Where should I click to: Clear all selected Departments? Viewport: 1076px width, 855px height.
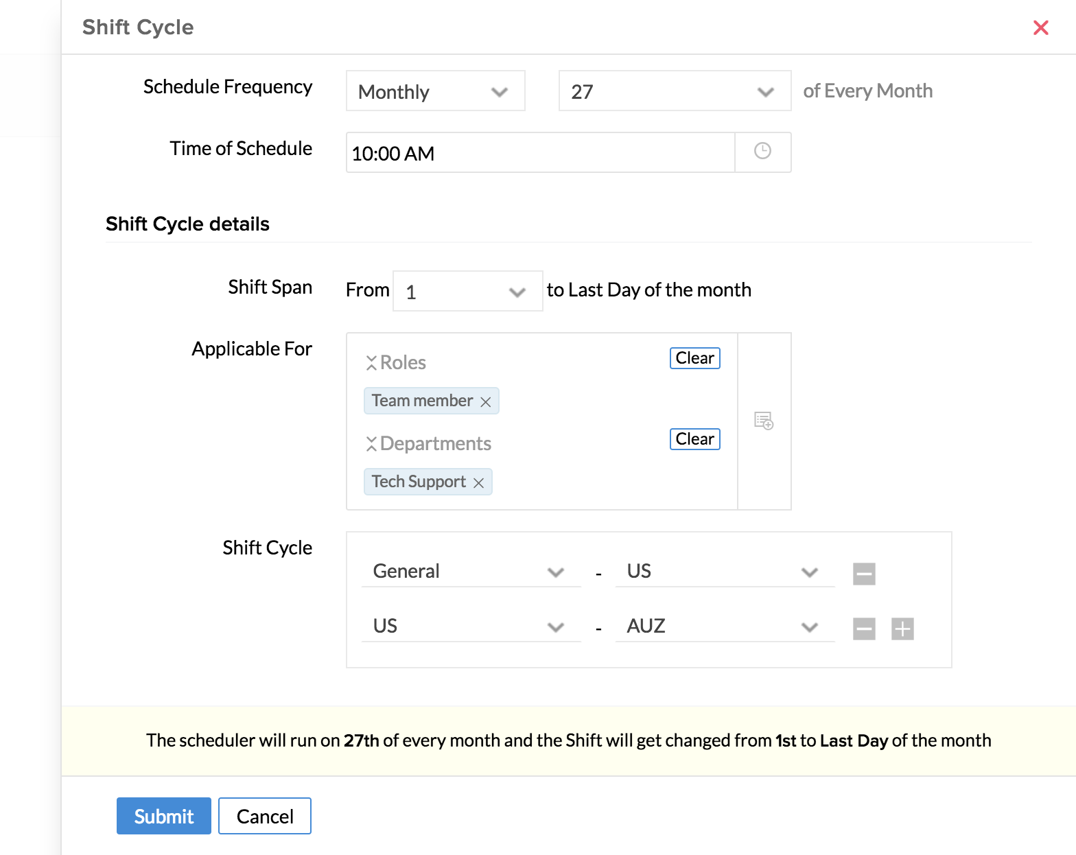694,439
